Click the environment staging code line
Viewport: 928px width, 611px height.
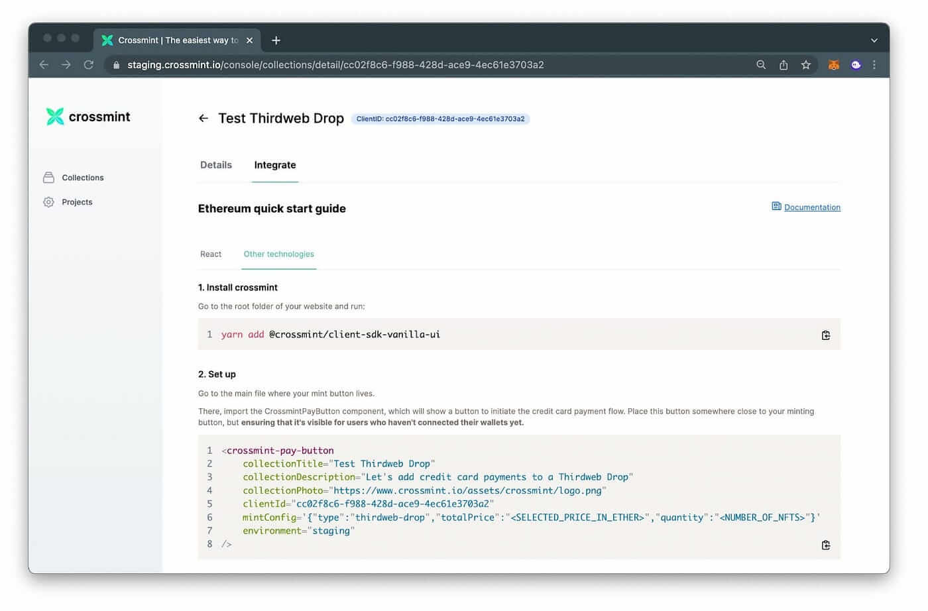(x=299, y=531)
